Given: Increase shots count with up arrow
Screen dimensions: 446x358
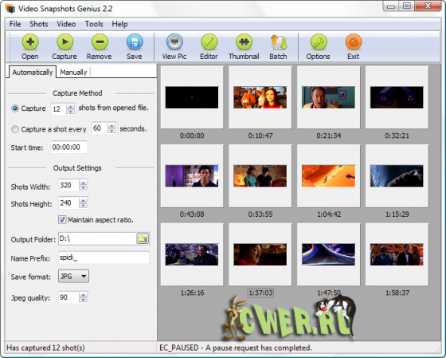Looking at the screenshot, I should click(70, 107).
